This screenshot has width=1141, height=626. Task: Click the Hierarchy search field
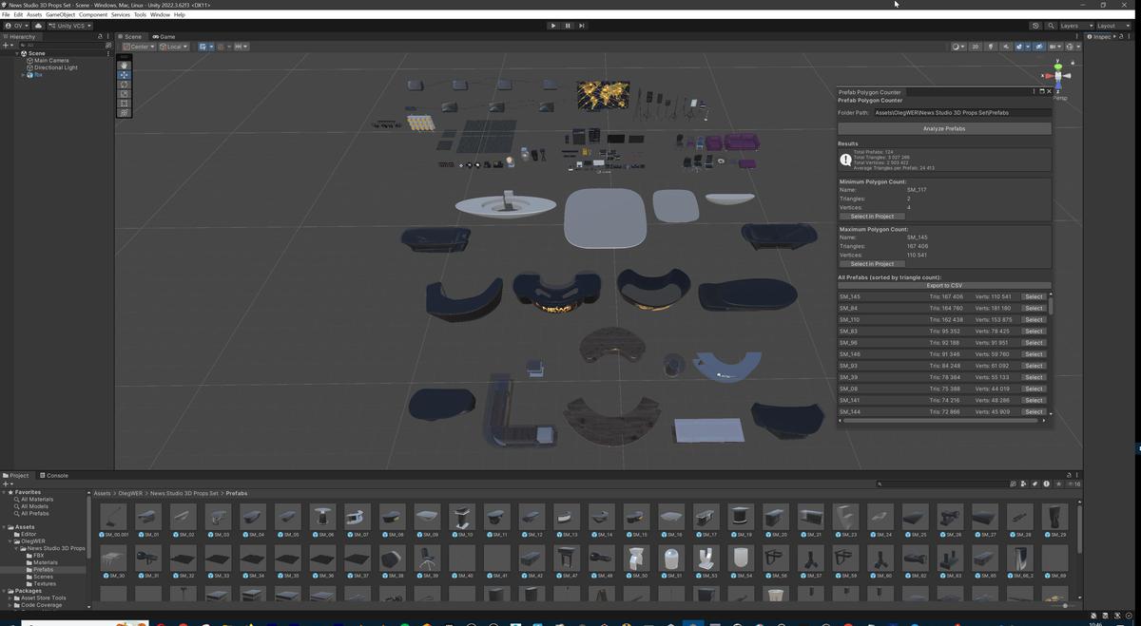62,45
